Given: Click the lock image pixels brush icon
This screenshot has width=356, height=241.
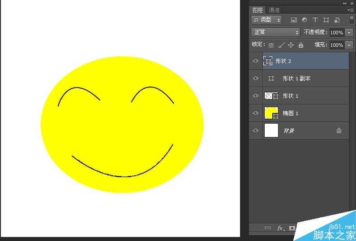Looking at the screenshot, I should [x=281, y=45].
